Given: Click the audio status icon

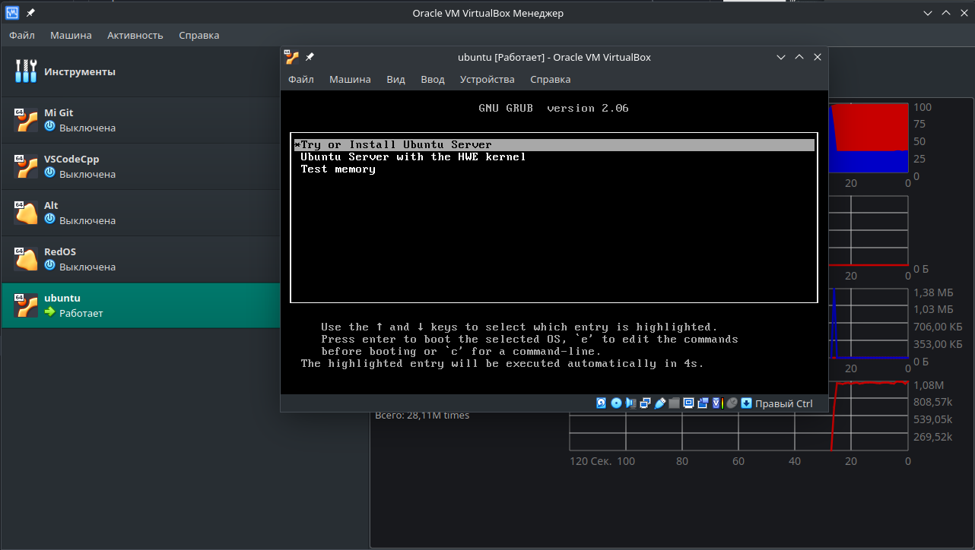Looking at the screenshot, I should pos(630,403).
